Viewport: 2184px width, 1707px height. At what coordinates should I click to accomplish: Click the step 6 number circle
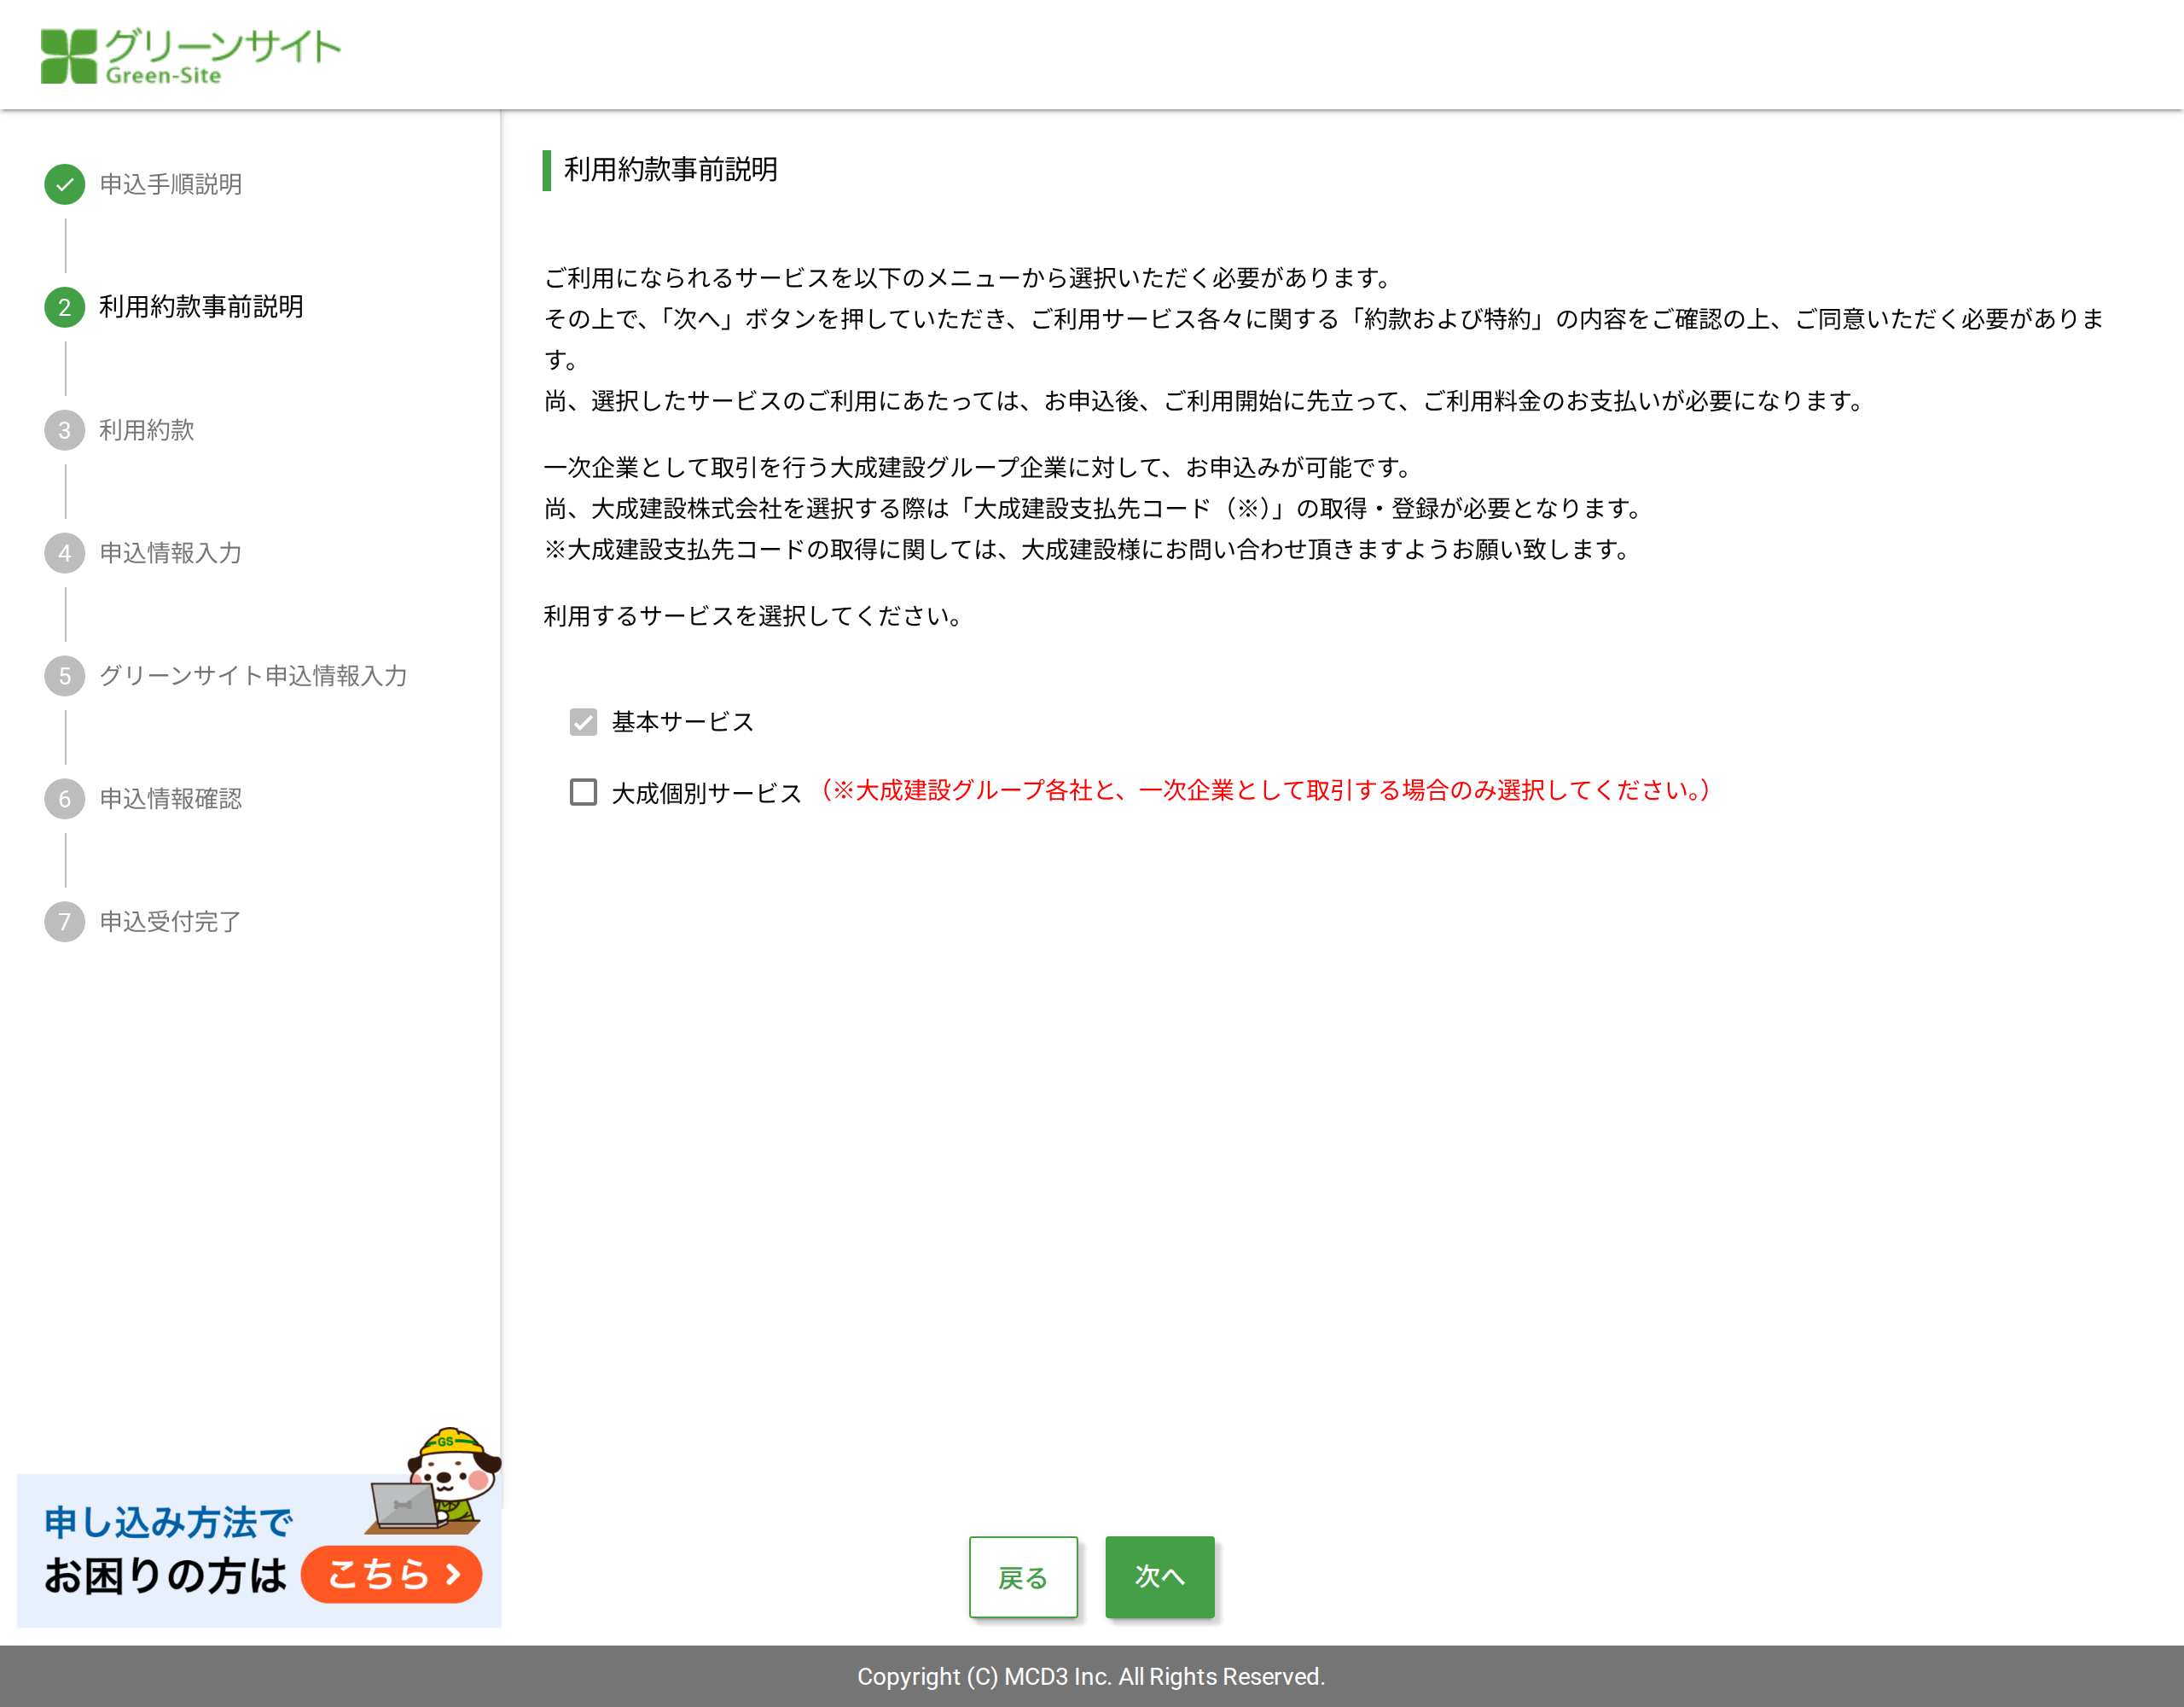[65, 800]
